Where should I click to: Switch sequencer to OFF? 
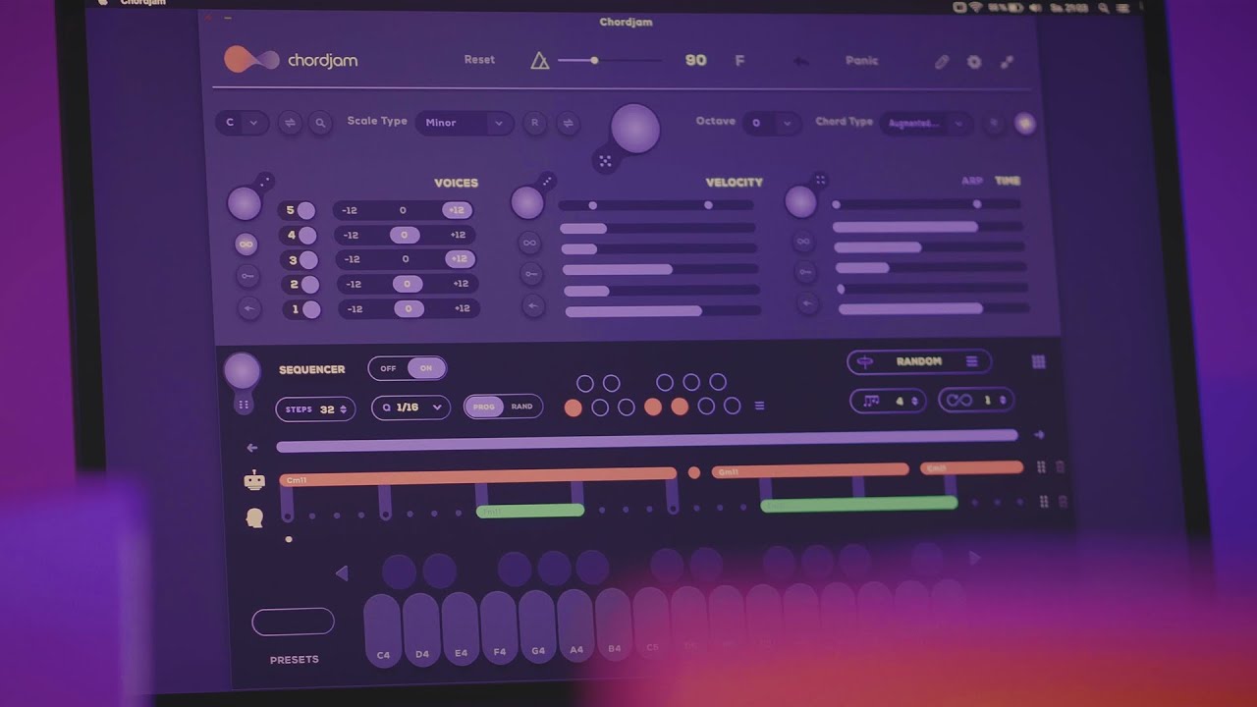tap(388, 368)
